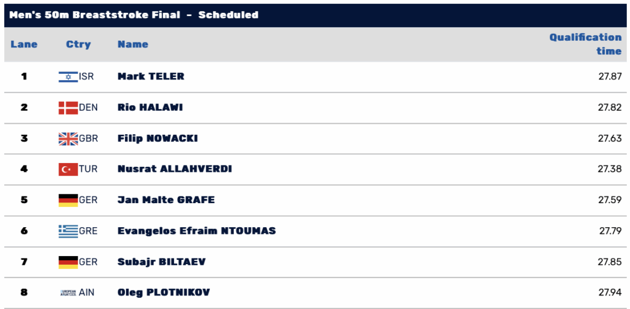
Task: Click the German flag beside Jan Malte GRAFE
Action: pyautogui.click(x=68, y=200)
